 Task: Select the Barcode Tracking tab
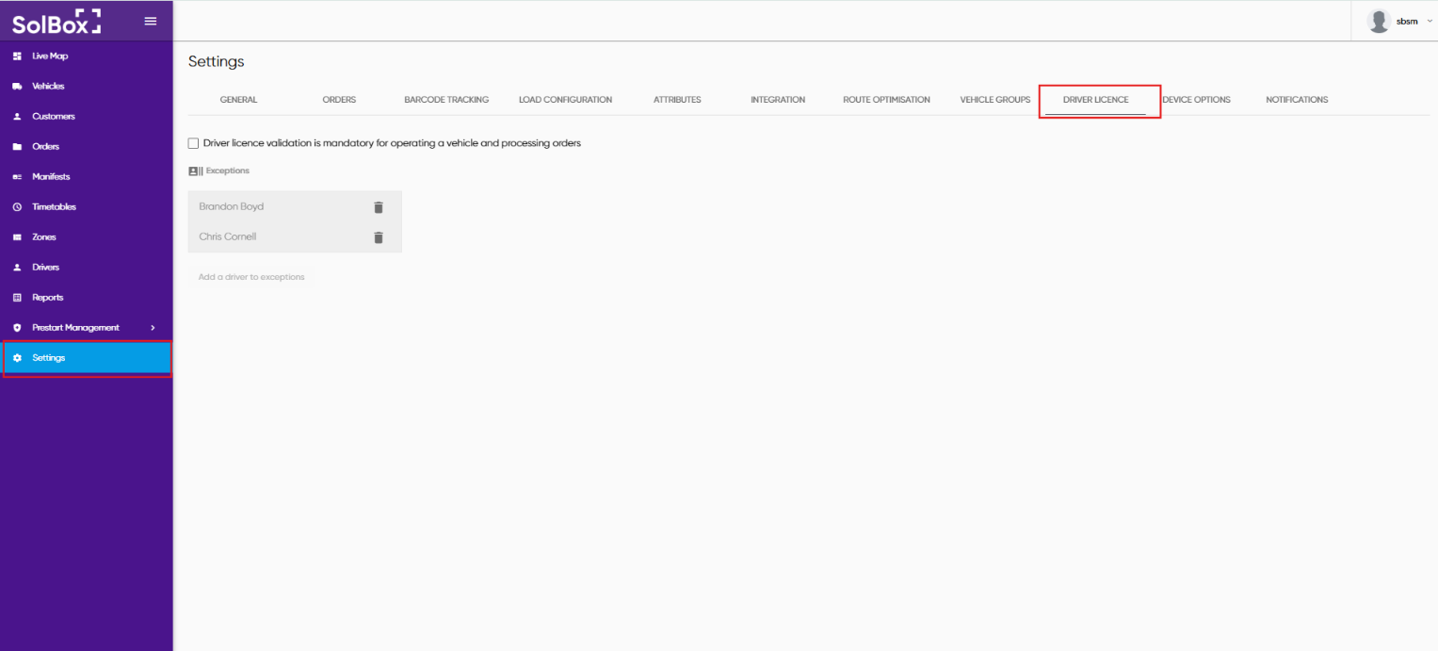tap(446, 100)
